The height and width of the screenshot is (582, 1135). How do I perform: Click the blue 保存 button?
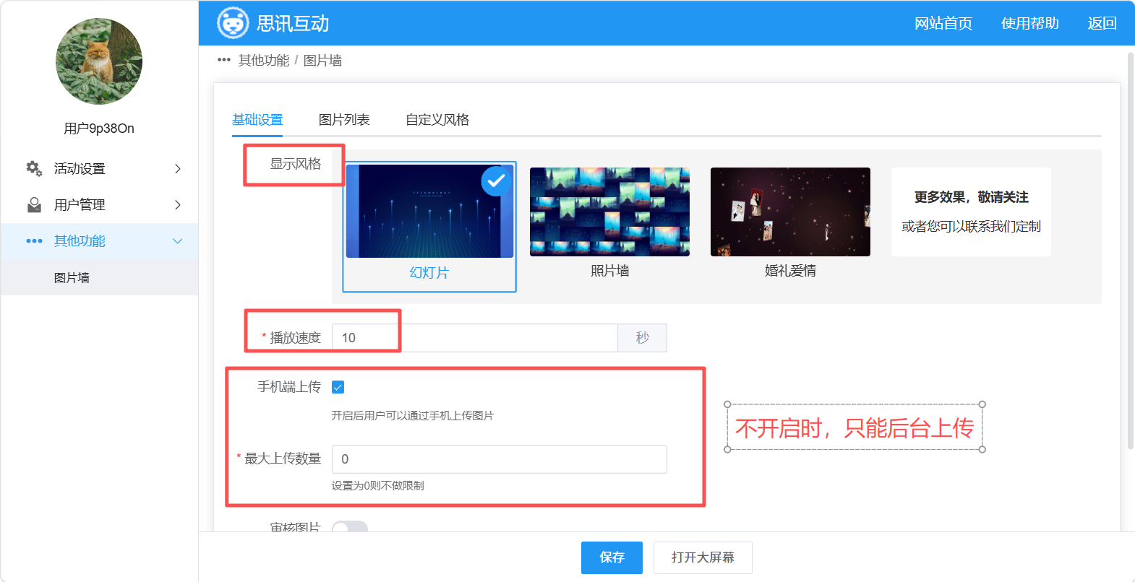(x=612, y=557)
